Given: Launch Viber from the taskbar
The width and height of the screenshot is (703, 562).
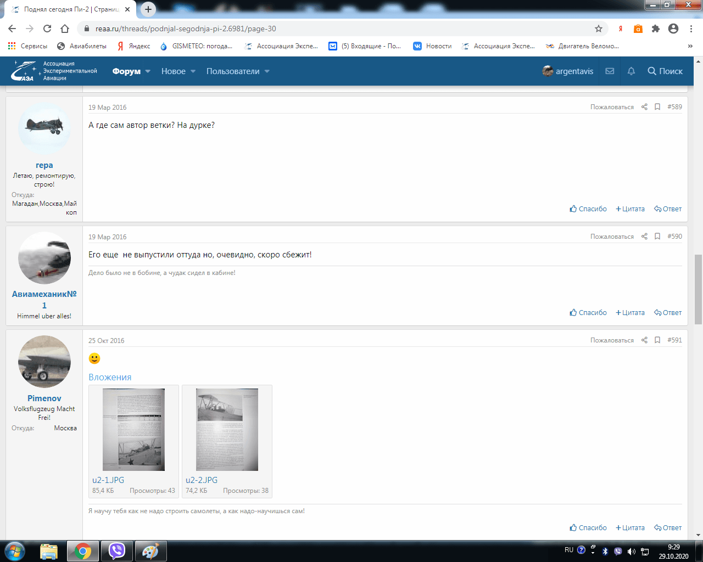Looking at the screenshot, I should click(x=117, y=551).
